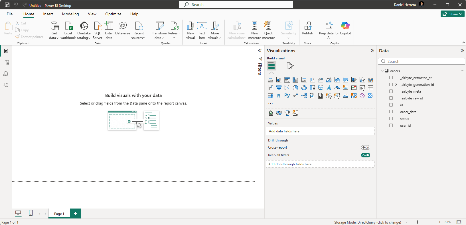The height and width of the screenshot is (225, 466).
Task: Select the Python visual icon
Action: coord(287,96)
